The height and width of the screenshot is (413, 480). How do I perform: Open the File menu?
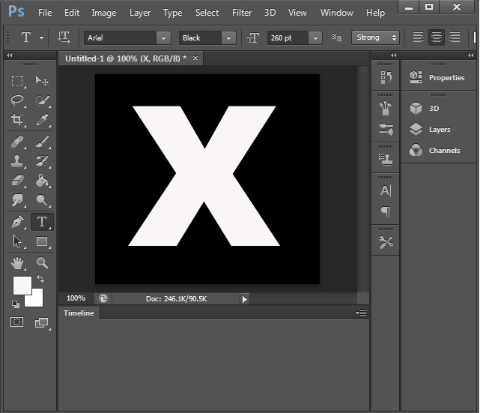tap(45, 13)
